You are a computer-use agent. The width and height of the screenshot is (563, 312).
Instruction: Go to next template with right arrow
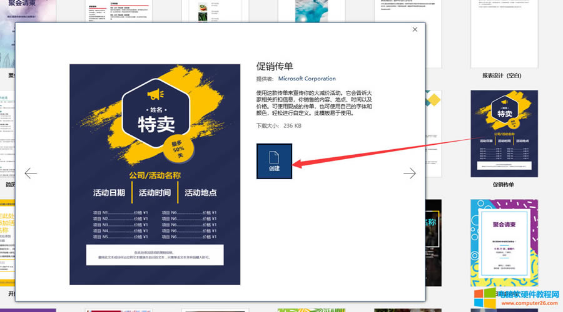[410, 173]
